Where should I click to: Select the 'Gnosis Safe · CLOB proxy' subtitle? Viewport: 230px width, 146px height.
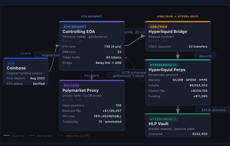[x=82, y=95]
